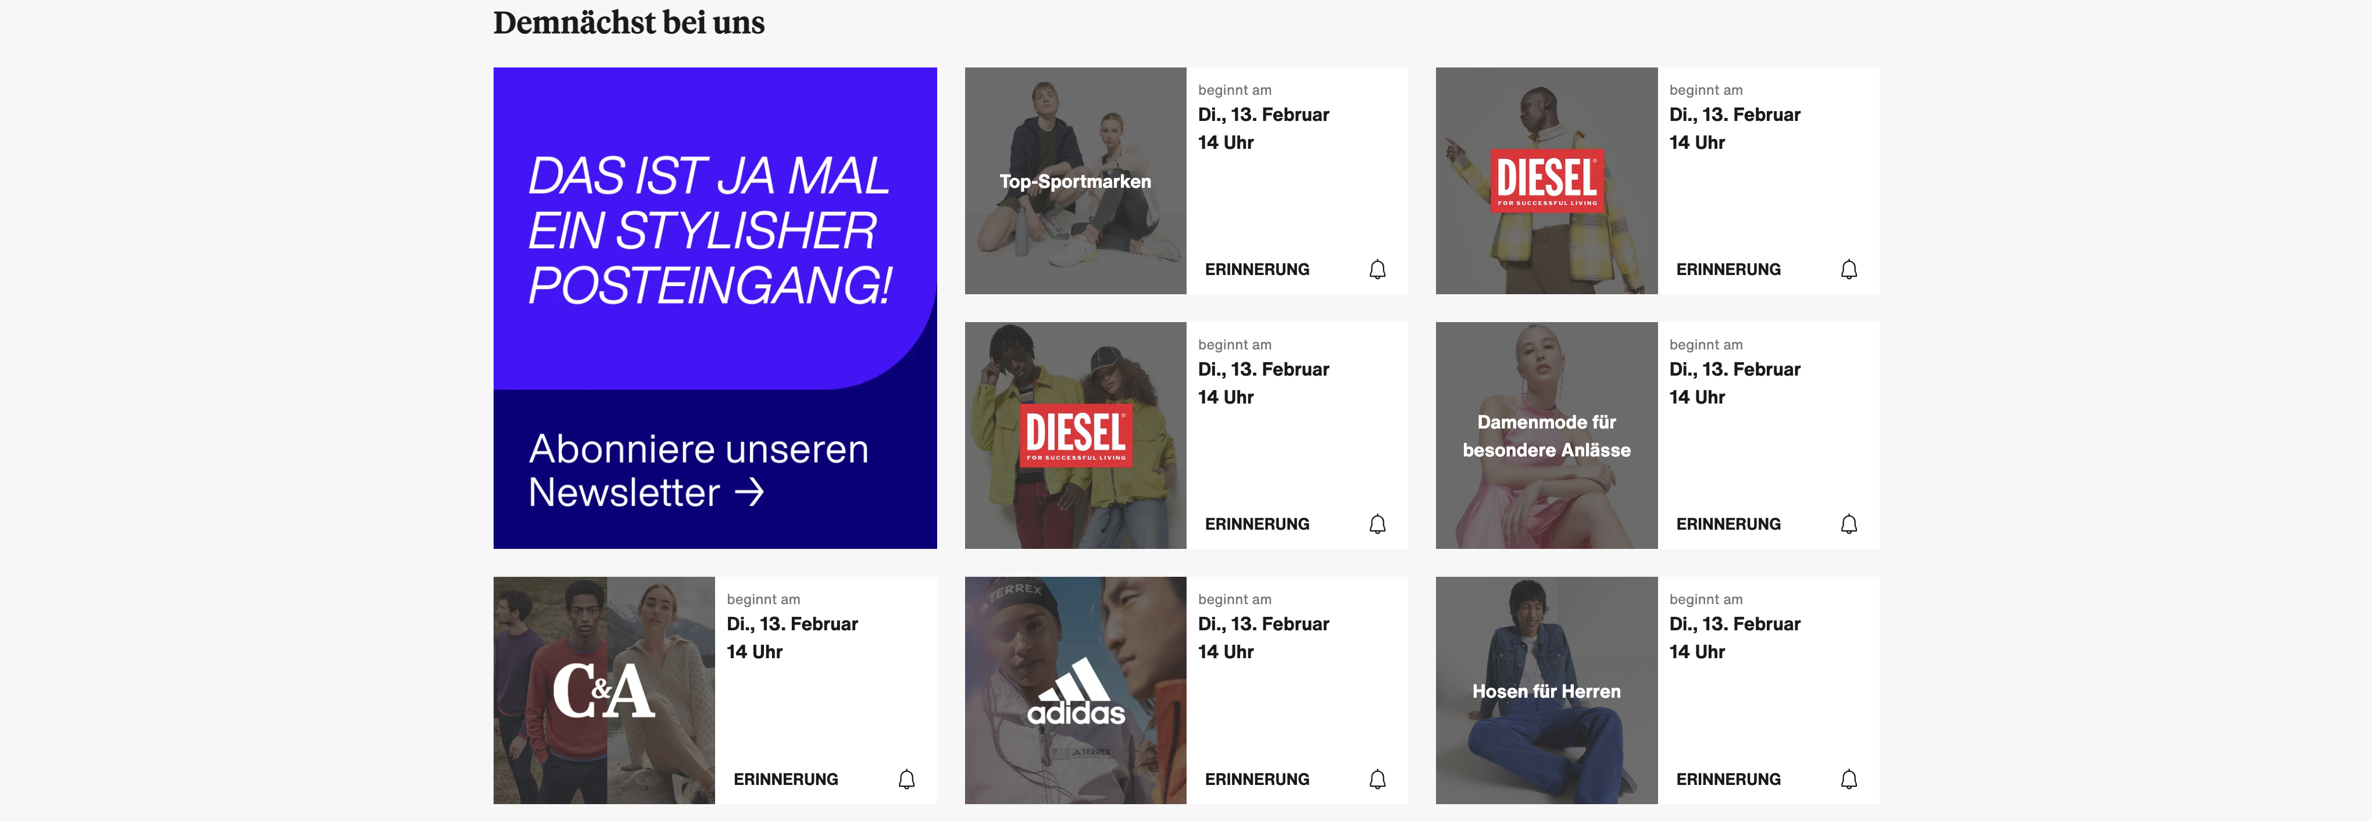The height and width of the screenshot is (821, 2372).
Task: Click ERINNERUNG label on adidas card
Action: [x=1257, y=779]
